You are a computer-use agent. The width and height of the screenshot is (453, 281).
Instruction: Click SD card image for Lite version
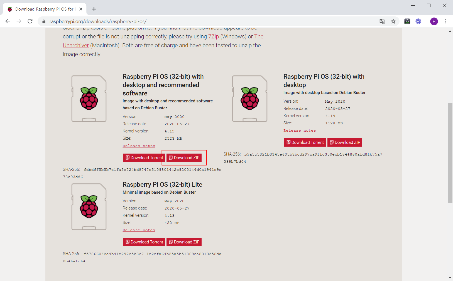tap(89, 207)
